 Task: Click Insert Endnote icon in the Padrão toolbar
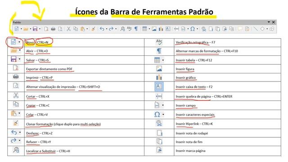tap(218, 29)
